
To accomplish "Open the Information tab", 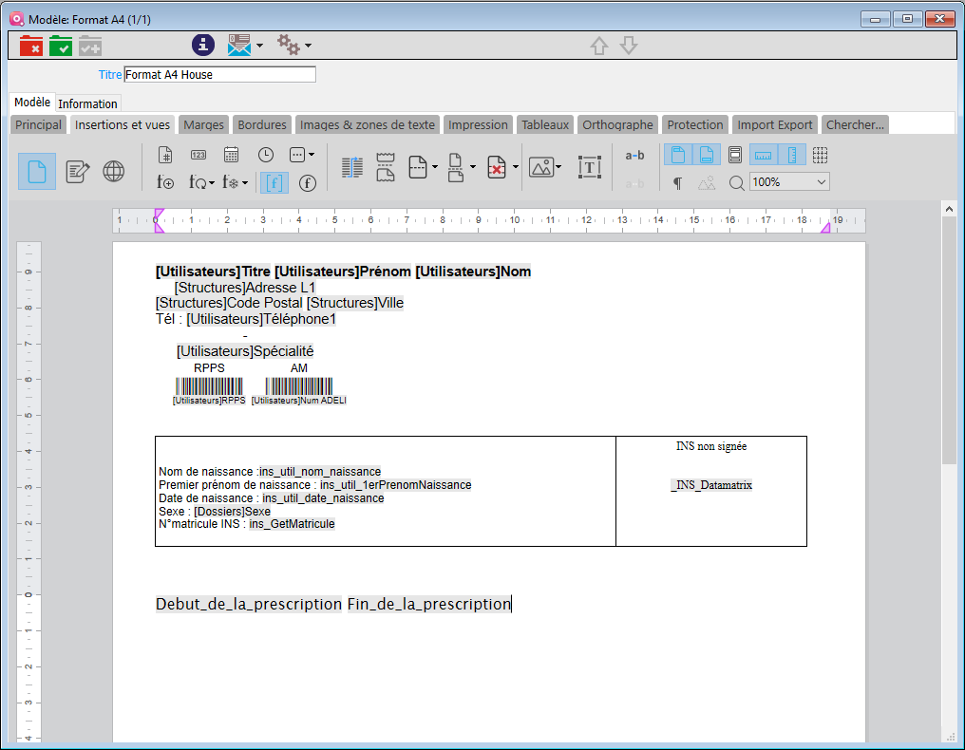I will click(x=87, y=103).
